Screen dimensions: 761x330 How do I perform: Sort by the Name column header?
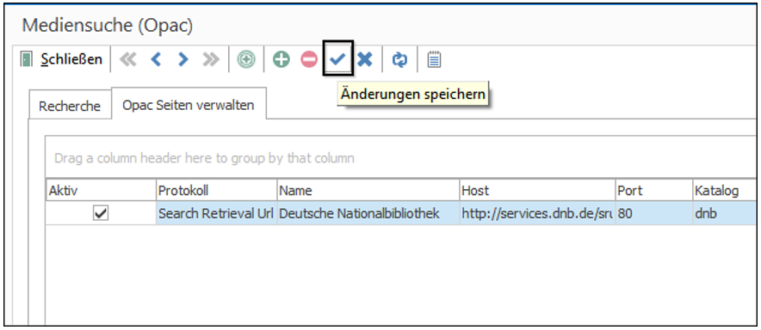click(368, 191)
